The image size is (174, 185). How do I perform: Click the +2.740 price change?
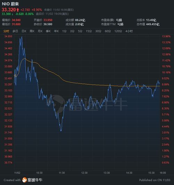25,10
